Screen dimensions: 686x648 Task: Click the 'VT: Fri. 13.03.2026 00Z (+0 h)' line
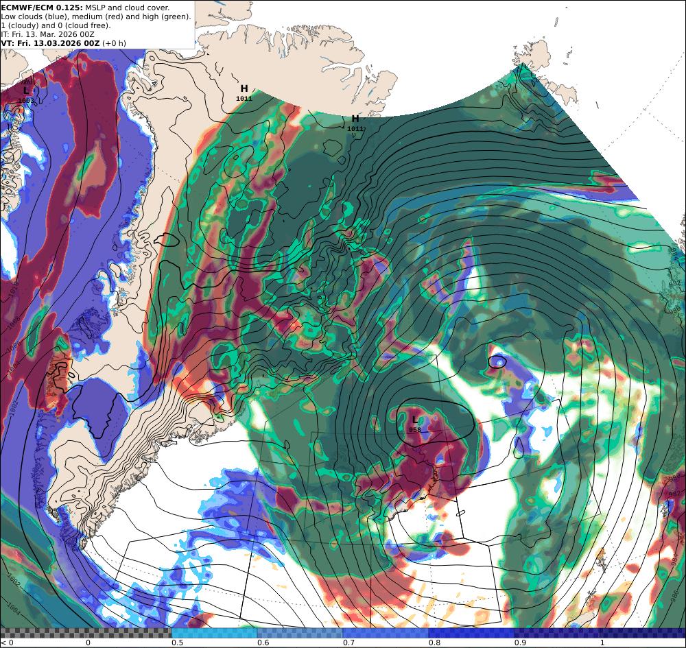click(x=63, y=43)
